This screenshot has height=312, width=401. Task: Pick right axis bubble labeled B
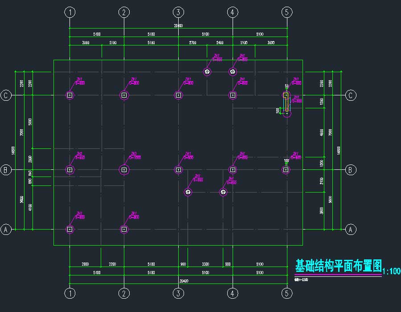351,169
